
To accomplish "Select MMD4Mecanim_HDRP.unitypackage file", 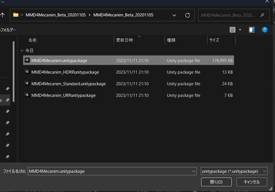I will click(x=128, y=72).
